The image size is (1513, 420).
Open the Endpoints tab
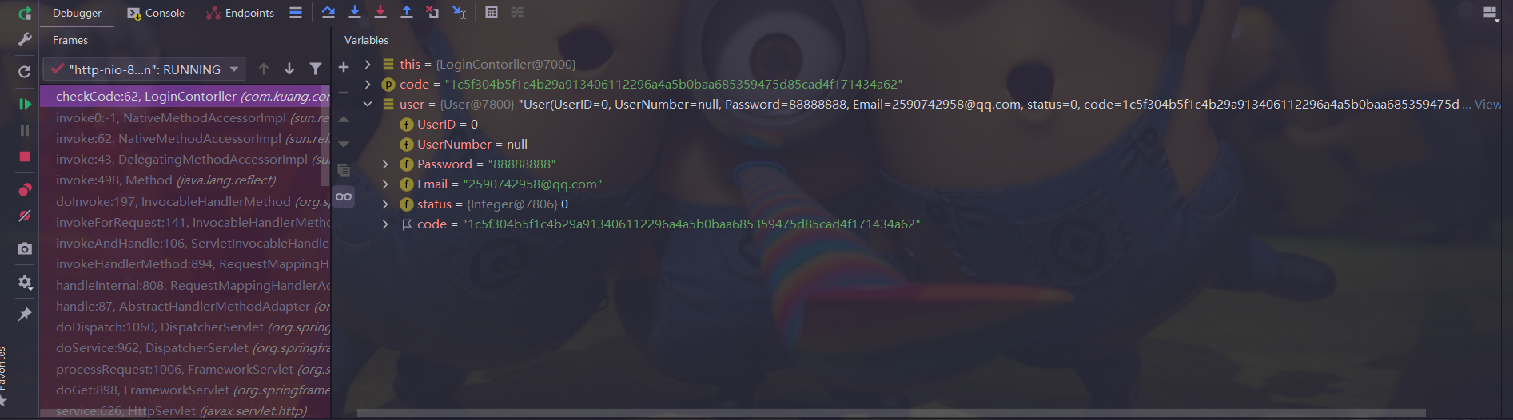[x=240, y=13]
